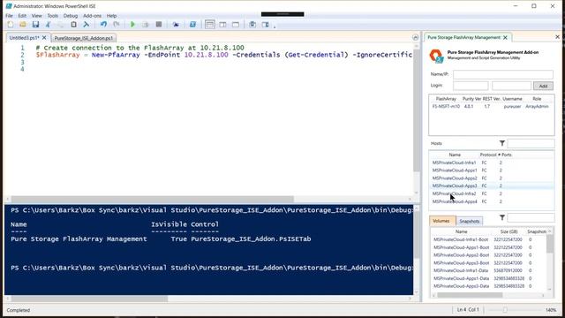The height and width of the screenshot is (318, 565).
Task: Click the funnel filter icon beside Snapshots tab
Action: (502, 217)
